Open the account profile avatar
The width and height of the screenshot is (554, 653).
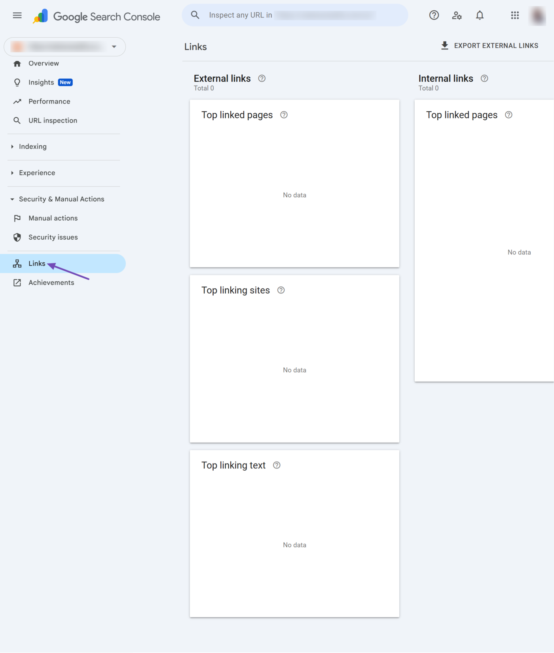(x=537, y=15)
